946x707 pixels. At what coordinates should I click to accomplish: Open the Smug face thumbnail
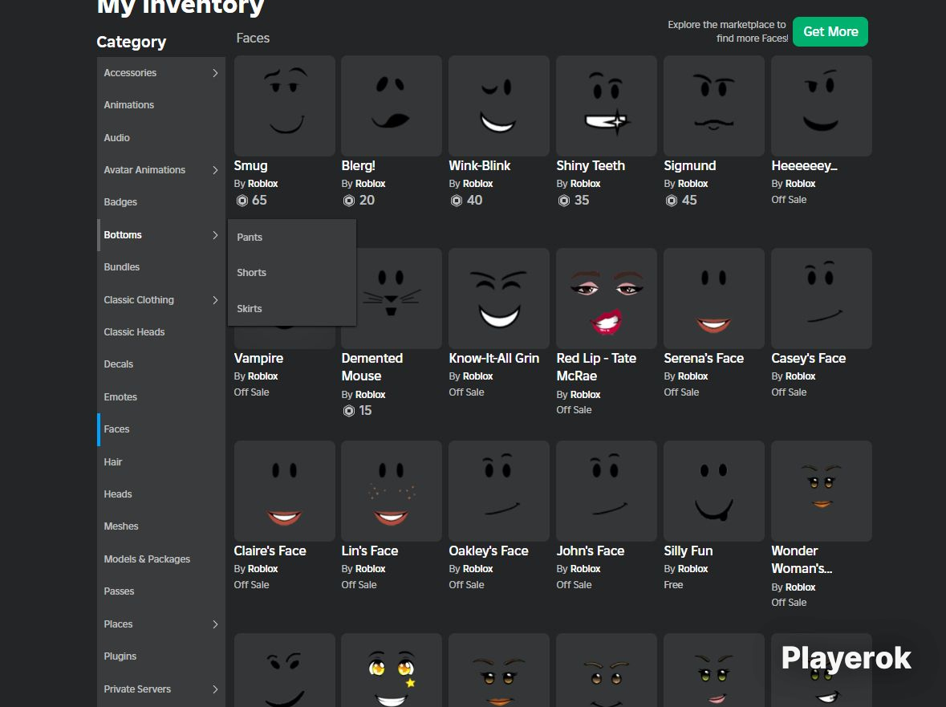(x=285, y=106)
